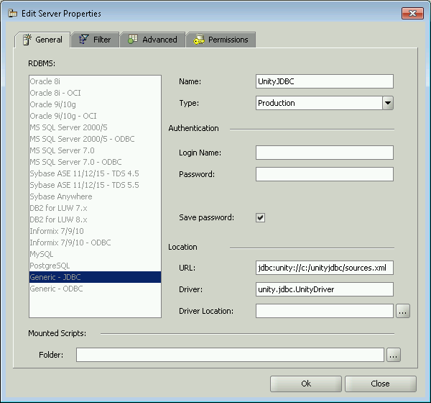Screen dimensions: 431x403
Task: Select MS SQL Server 2000/5 - ODBC
Action: (95, 139)
